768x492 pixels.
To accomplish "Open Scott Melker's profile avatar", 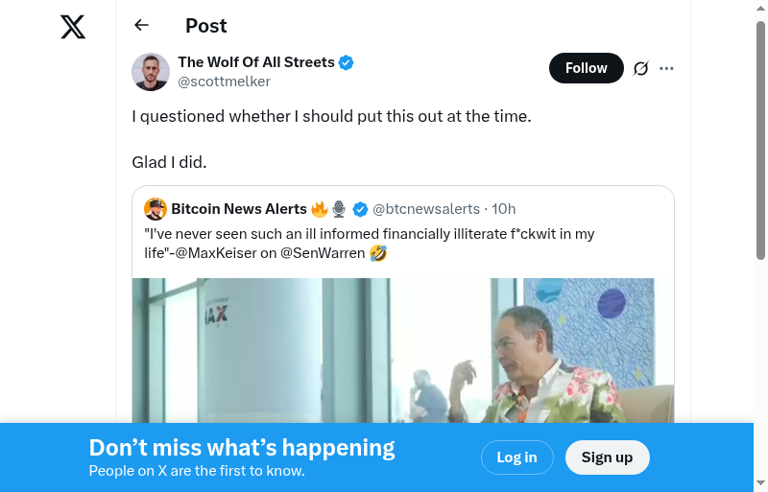I will 151,72.
